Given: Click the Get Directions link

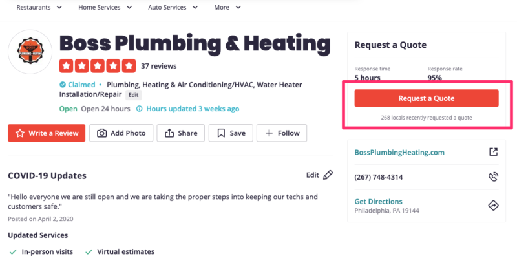Looking at the screenshot, I should [x=378, y=202].
